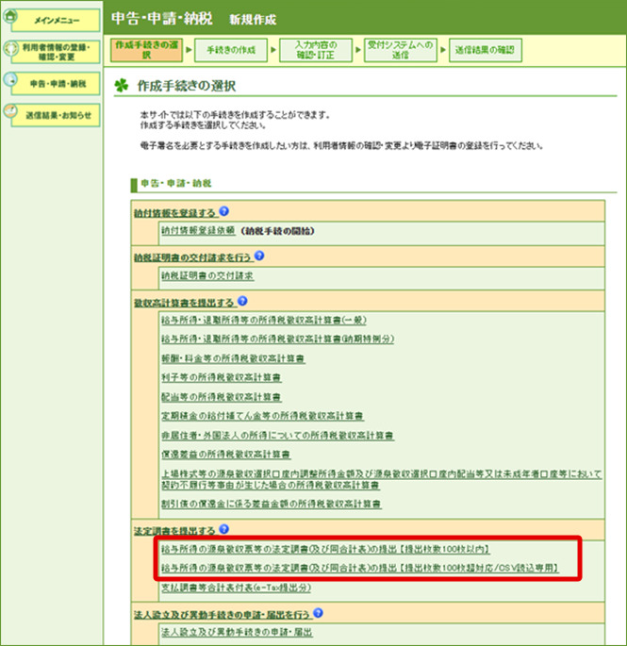
Task: Select 申告・申請・納税 in the sidebar
Action: coord(58,84)
